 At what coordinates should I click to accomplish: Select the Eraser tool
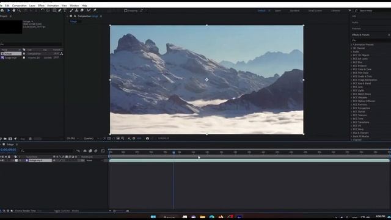point(82,10)
